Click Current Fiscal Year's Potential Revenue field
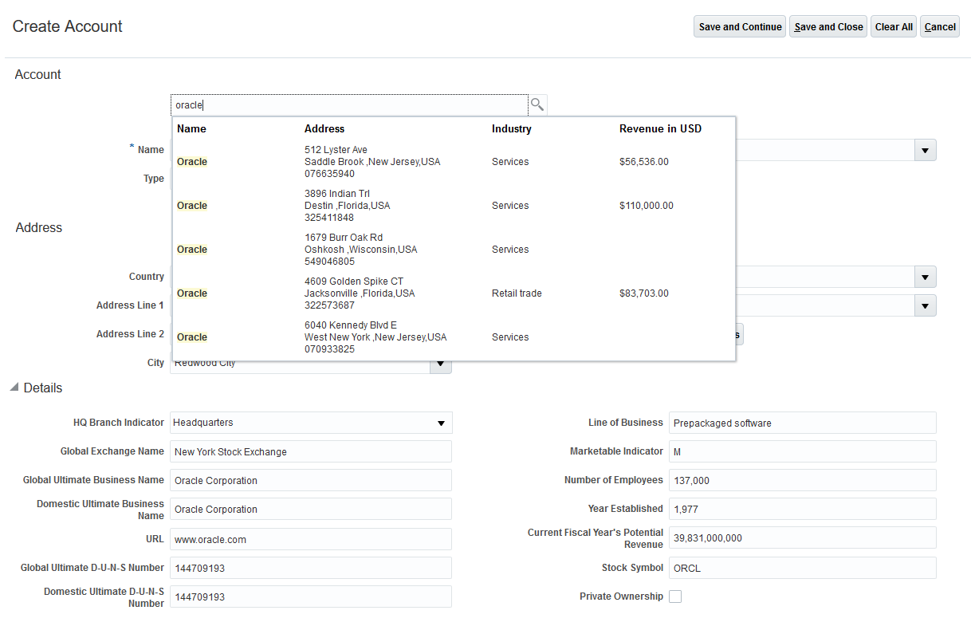Screen dimensions: 971x626 tap(803, 537)
